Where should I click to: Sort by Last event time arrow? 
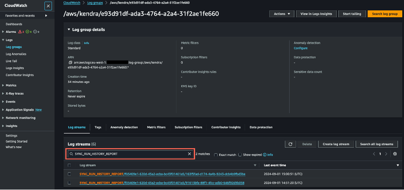click(398, 165)
